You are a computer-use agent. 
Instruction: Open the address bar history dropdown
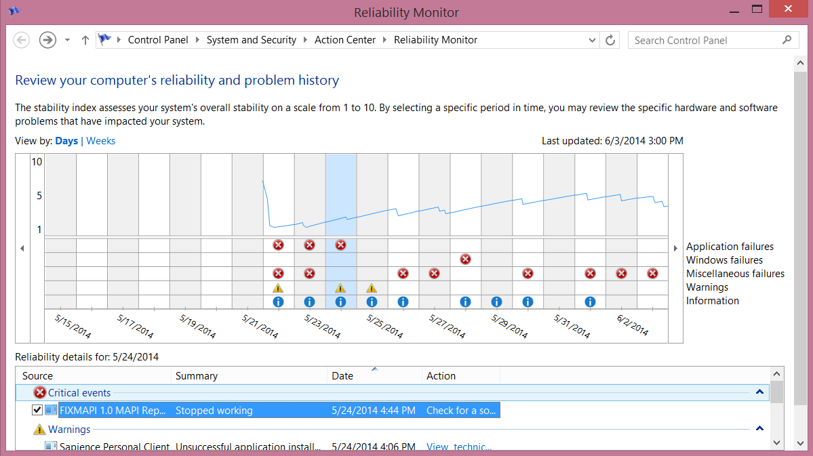point(593,41)
